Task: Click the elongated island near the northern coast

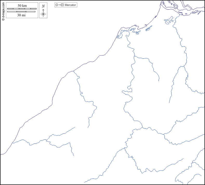Action: point(149,29)
